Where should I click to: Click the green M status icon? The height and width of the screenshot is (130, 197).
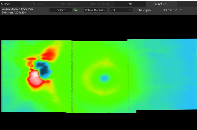[76, 10]
